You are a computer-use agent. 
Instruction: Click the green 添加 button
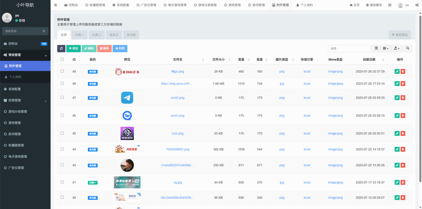[73, 49]
